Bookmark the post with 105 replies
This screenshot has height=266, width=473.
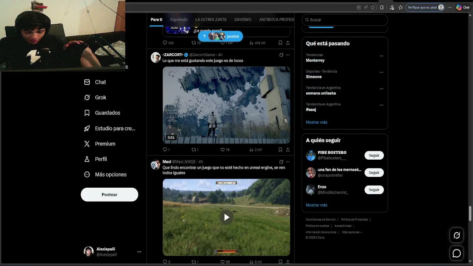click(x=280, y=43)
